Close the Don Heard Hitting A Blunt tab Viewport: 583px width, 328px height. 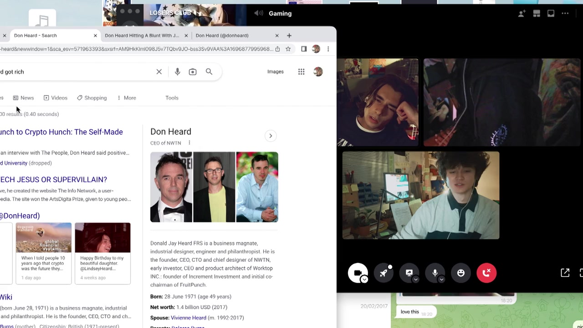(186, 35)
